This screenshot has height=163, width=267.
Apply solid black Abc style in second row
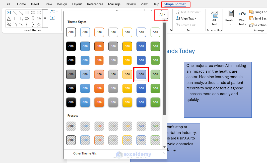click(x=71, y=46)
